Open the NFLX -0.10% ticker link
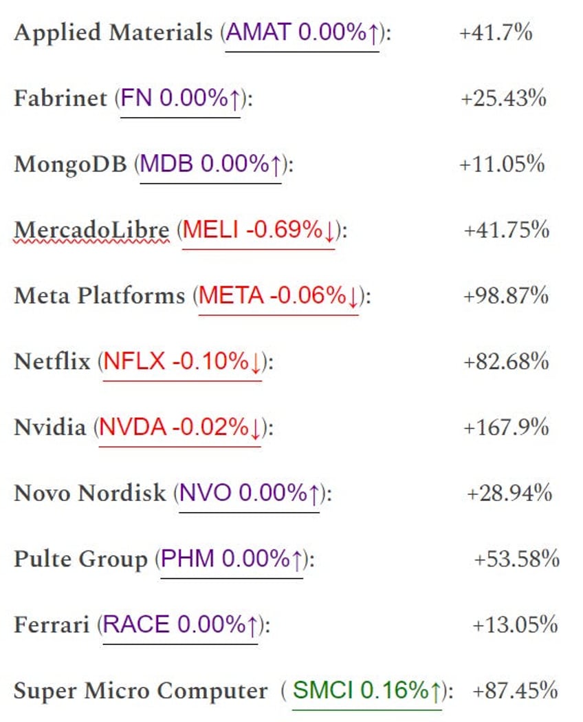The width and height of the screenshot is (583, 722). tap(182, 363)
